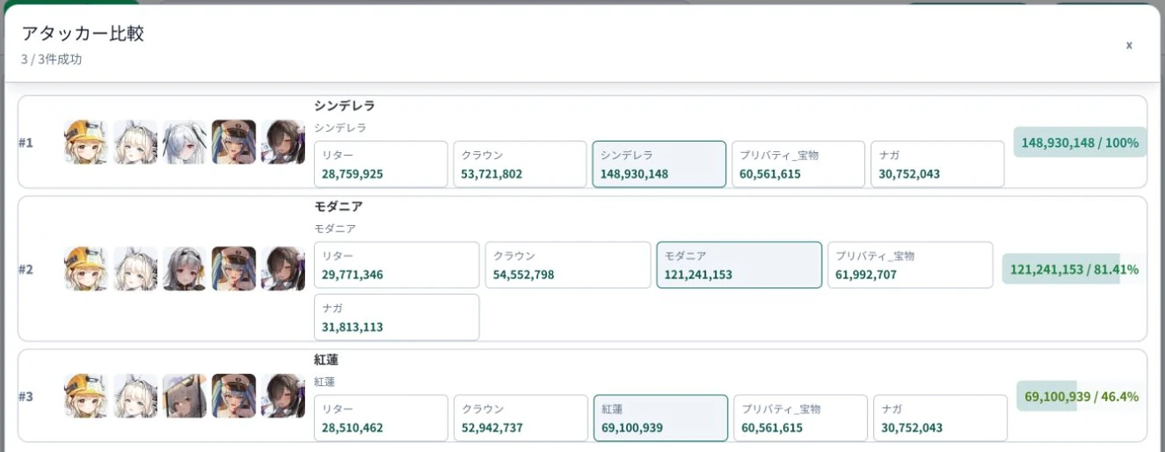Click the dark-haired Naga portrait in row #3
Image resolution: width=1165 pixels, height=452 pixels.
coord(283,397)
